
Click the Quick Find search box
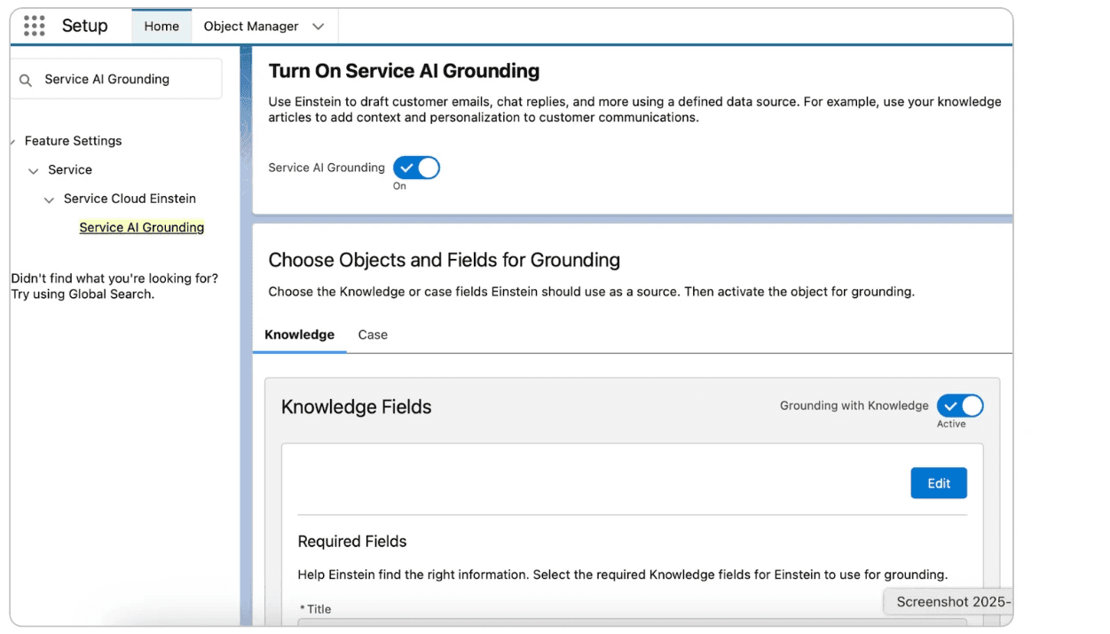116,79
